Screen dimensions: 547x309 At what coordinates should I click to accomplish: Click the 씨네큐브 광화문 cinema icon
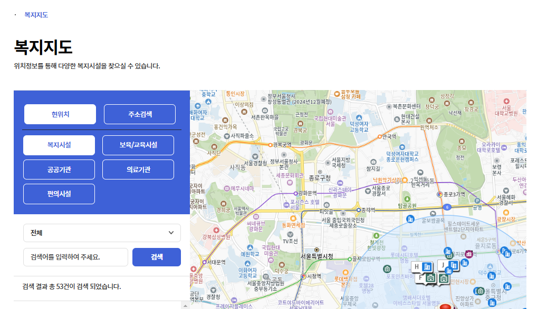[256, 216]
